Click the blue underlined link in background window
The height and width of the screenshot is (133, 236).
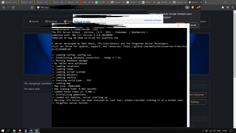coord(153,20)
